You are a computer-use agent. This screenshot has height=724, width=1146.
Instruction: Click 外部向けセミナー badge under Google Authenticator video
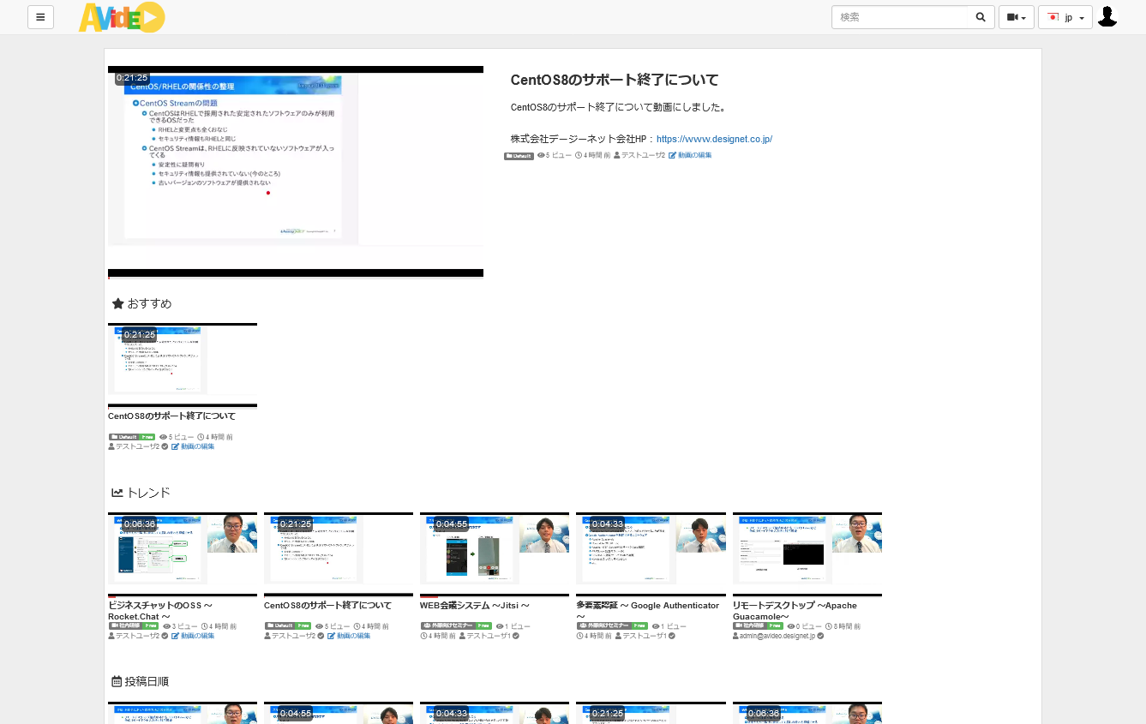[604, 626]
